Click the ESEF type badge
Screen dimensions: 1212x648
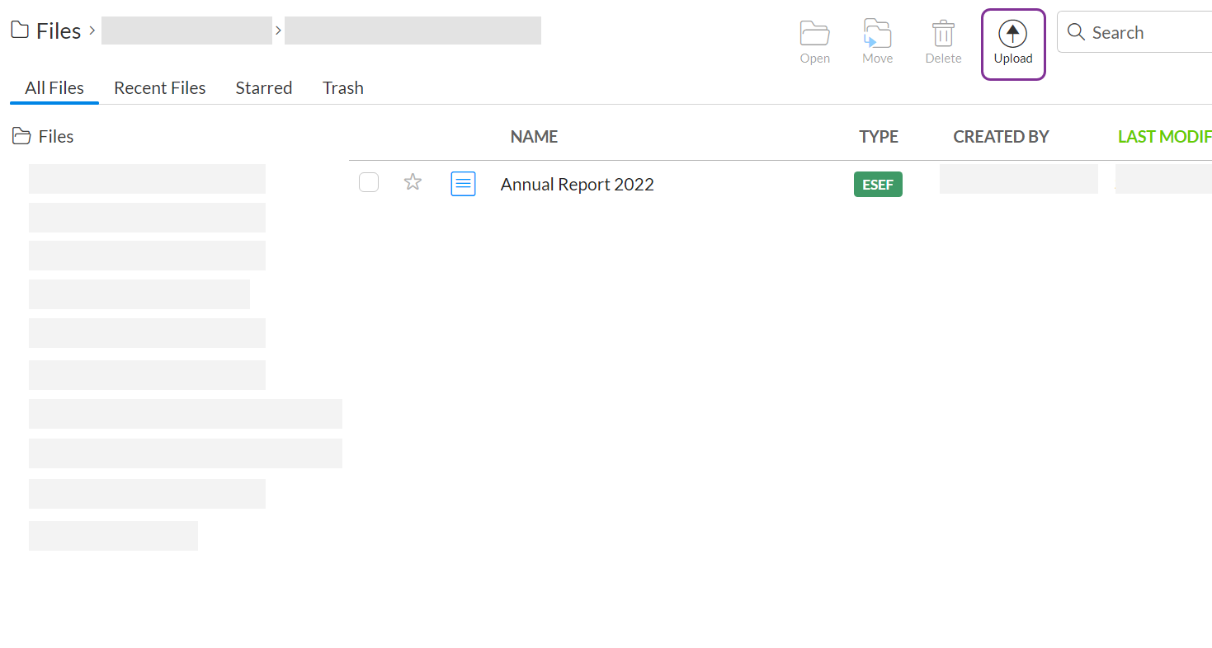(x=878, y=185)
